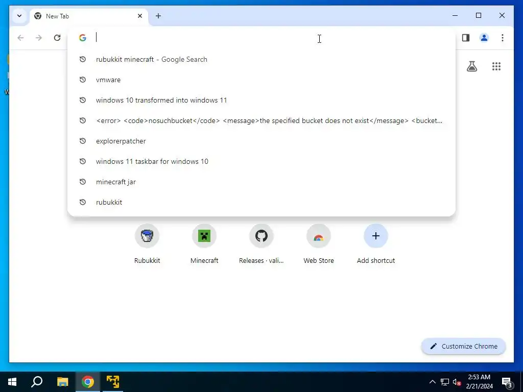This screenshot has width=523, height=392.
Task: Open the profile avatar menu
Action: (484, 38)
